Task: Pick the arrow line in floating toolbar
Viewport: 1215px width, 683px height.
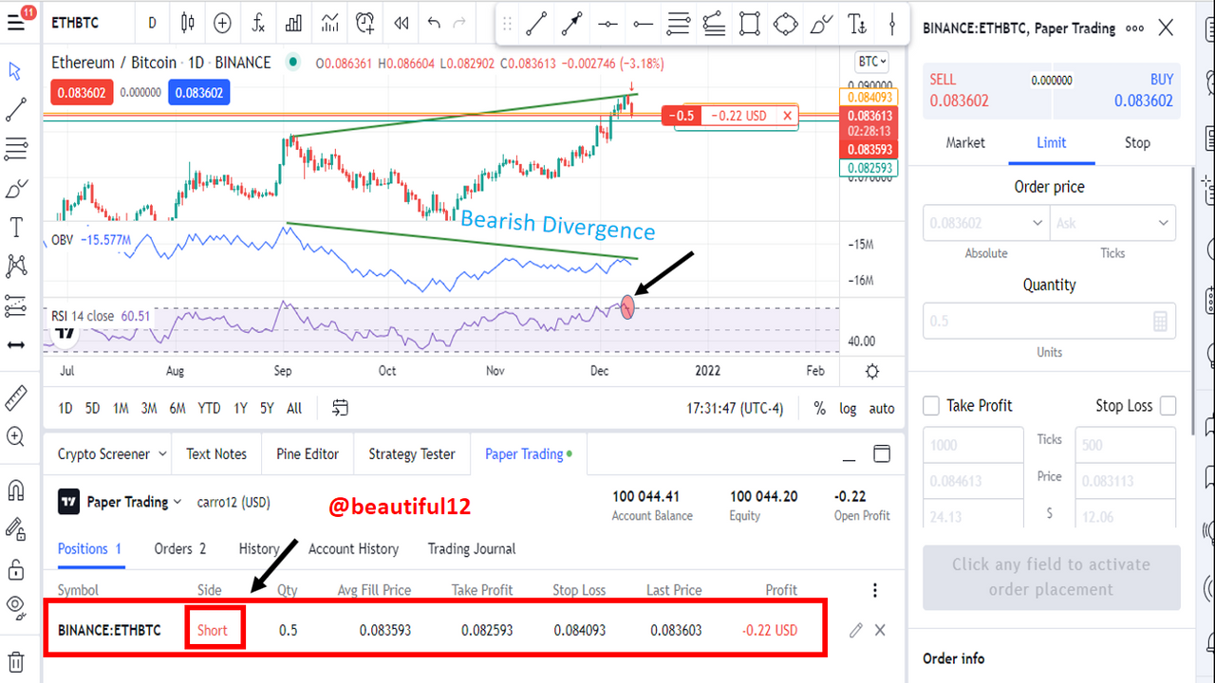Action: click(x=571, y=24)
